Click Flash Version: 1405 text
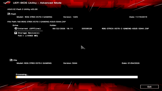Image resolution: width=162 pixels, height=91 pixels. tap(70, 17)
